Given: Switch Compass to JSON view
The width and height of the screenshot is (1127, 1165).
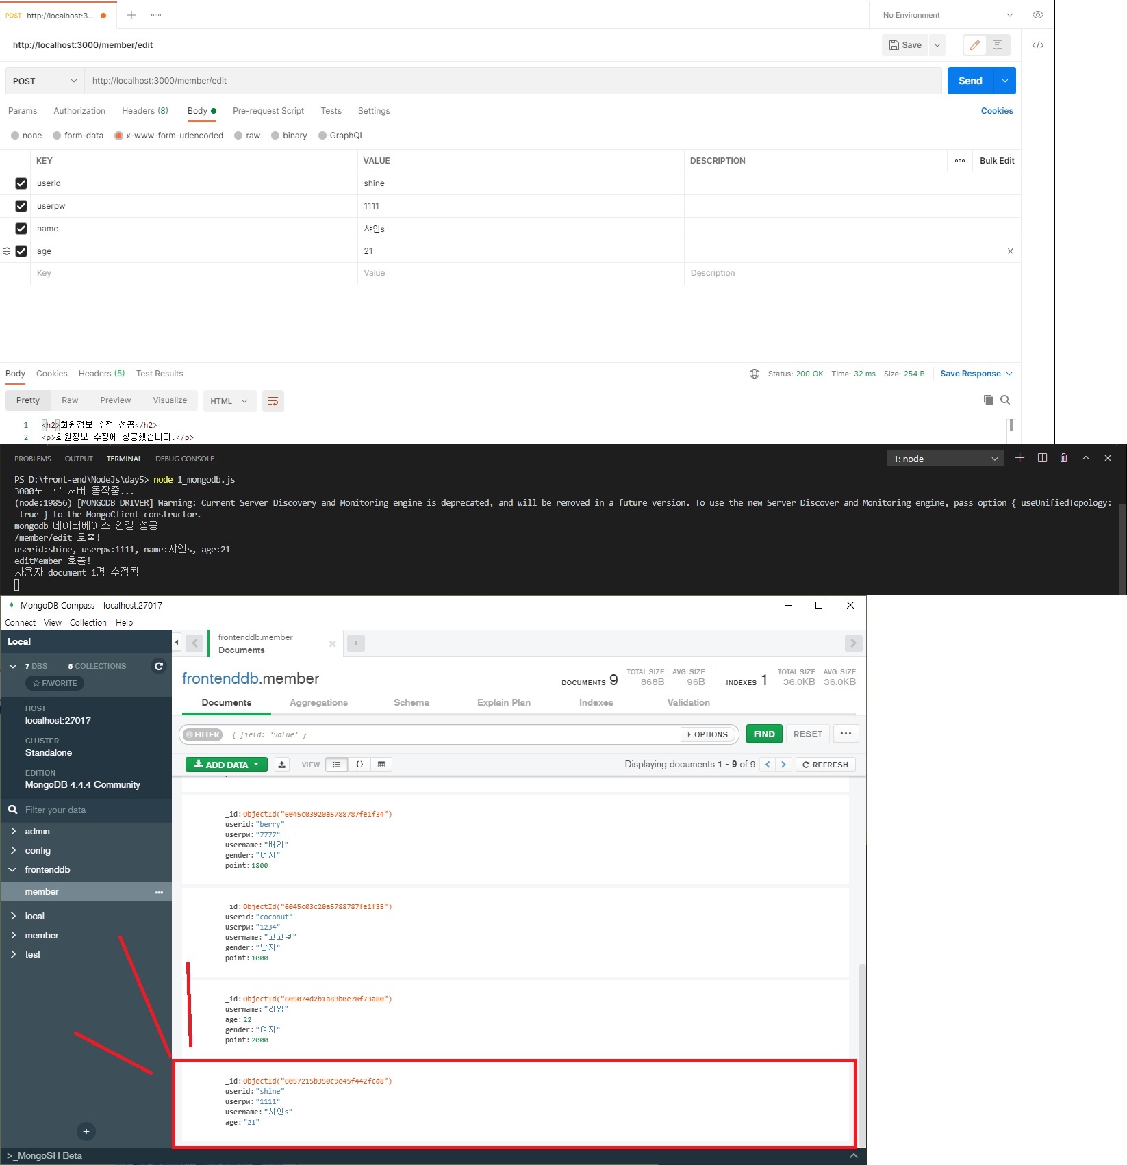Looking at the screenshot, I should pyautogui.click(x=359, y=765).
